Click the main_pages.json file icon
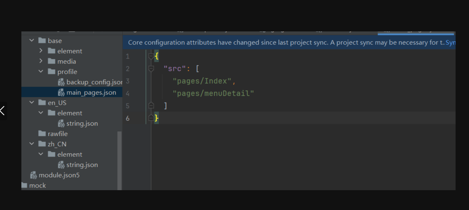This screenshot has width=469, height=210. 61,93
